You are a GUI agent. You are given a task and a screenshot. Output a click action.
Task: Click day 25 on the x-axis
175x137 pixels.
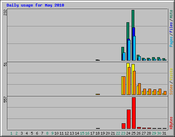(133, 133)
